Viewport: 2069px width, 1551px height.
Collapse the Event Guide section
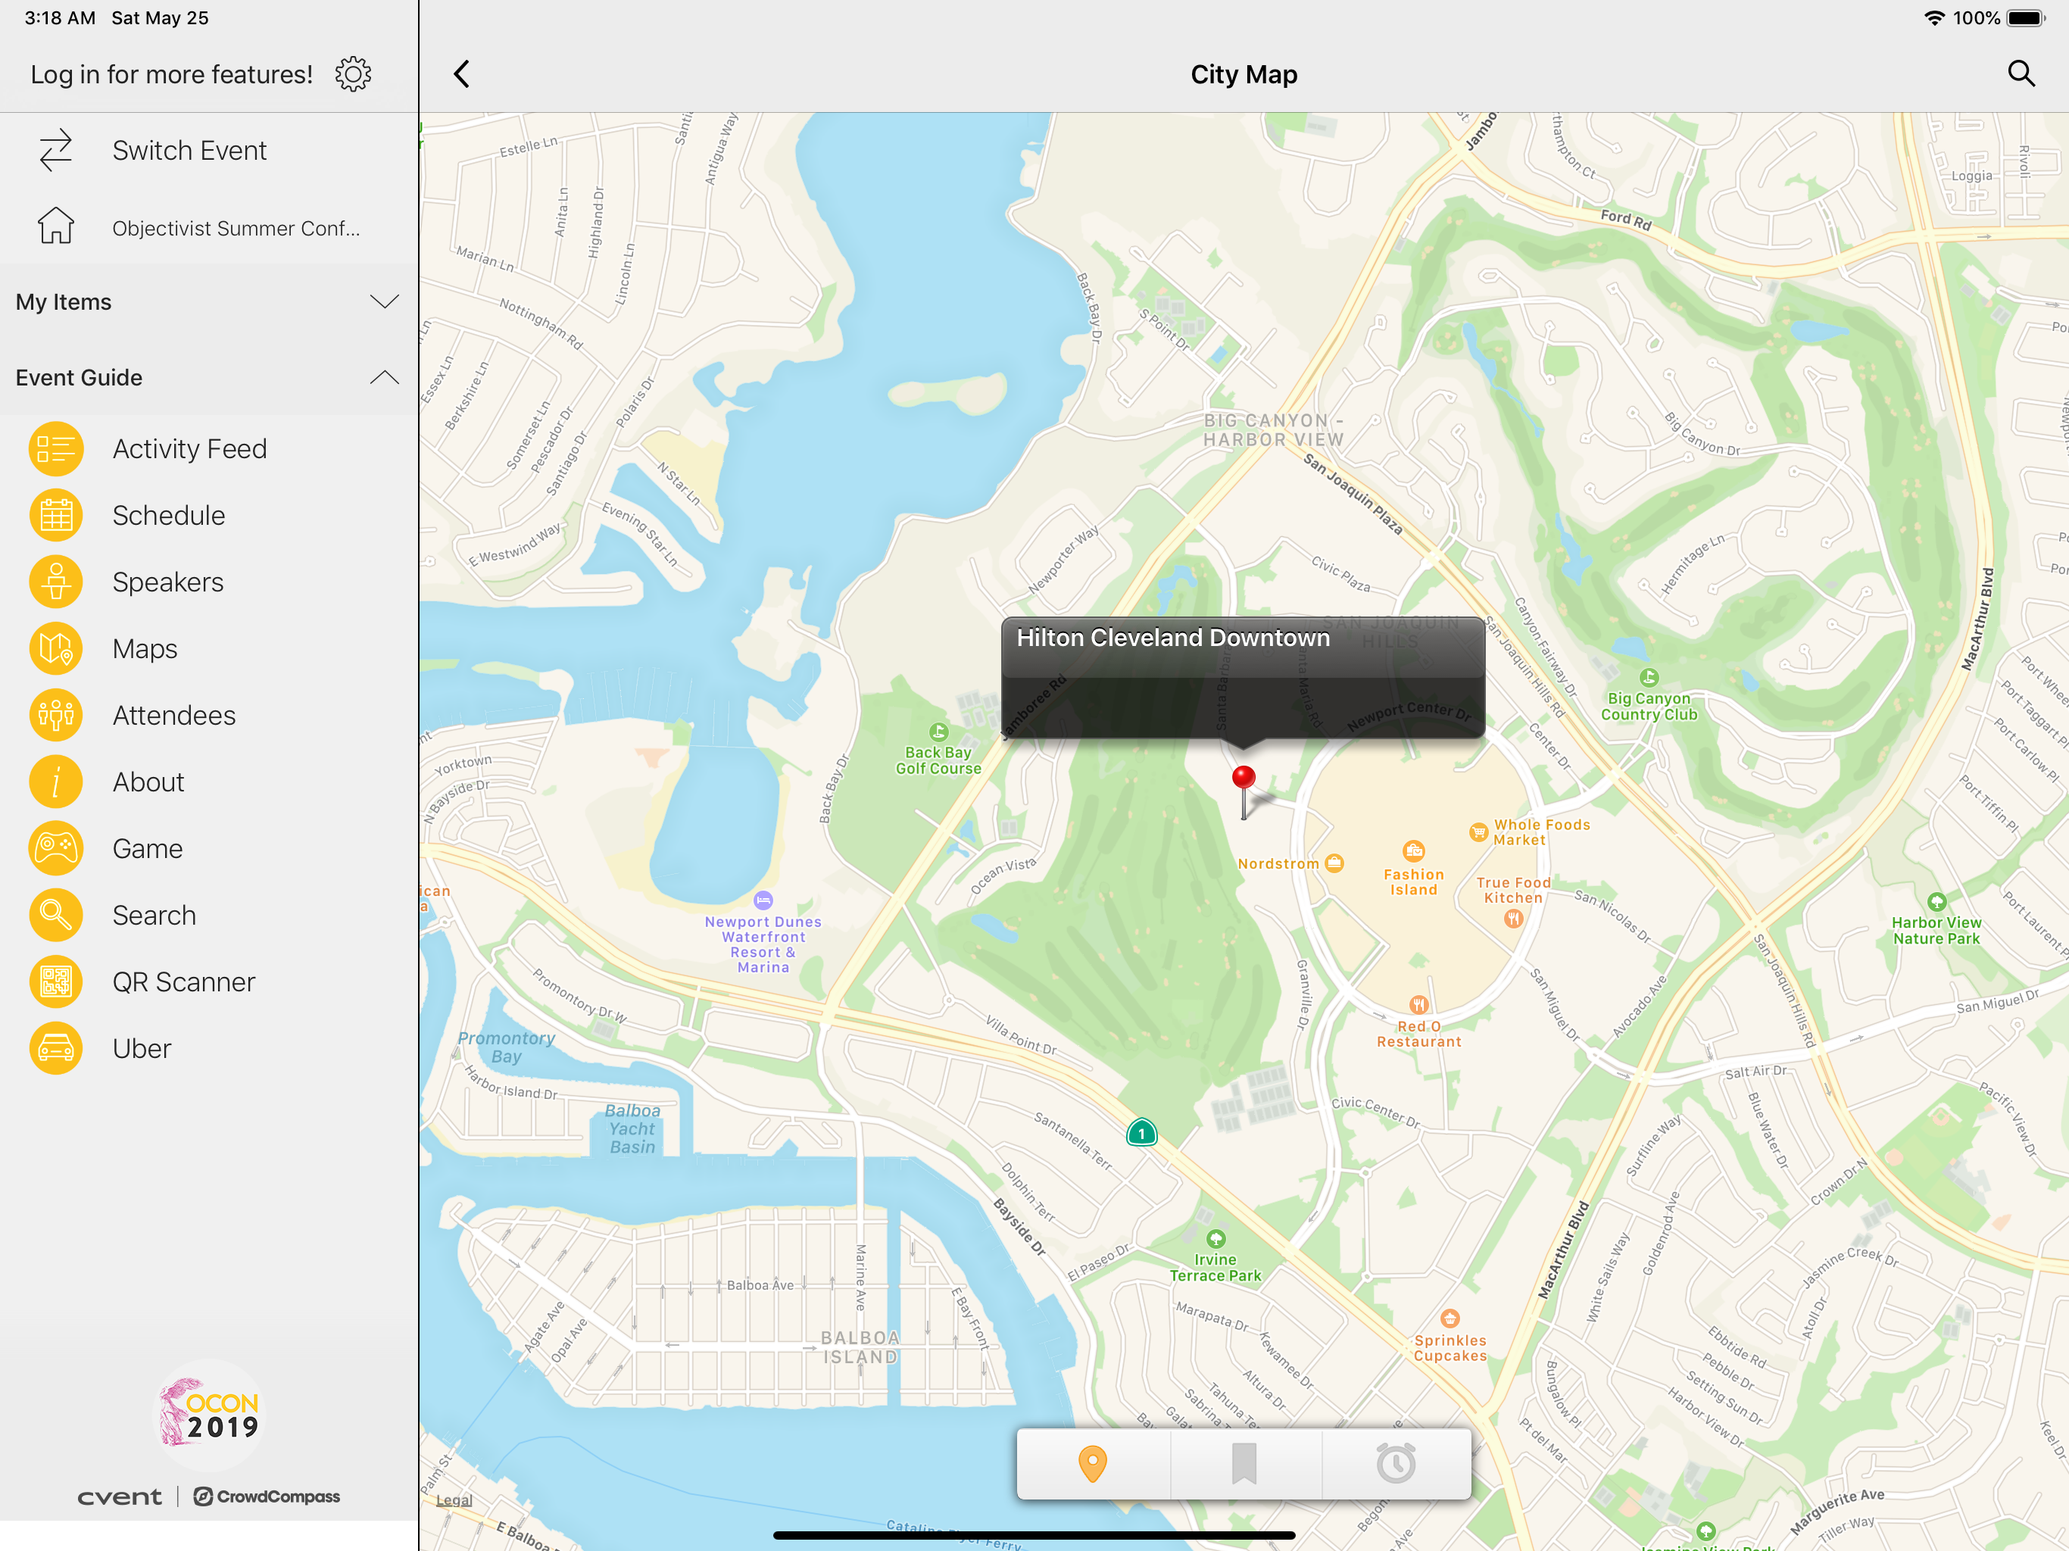pyautogui.click(x=208, y=377)
